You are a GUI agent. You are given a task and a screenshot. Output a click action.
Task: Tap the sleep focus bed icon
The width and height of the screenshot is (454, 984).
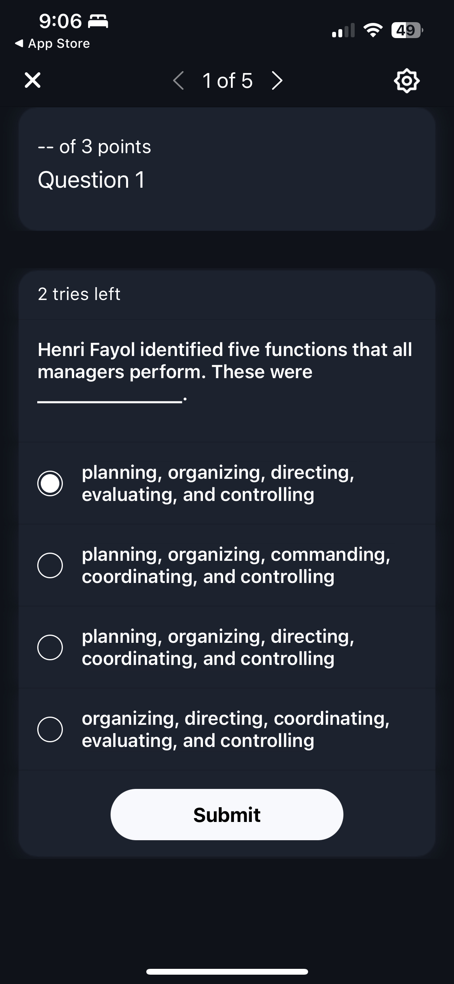[x=98, y=21]
